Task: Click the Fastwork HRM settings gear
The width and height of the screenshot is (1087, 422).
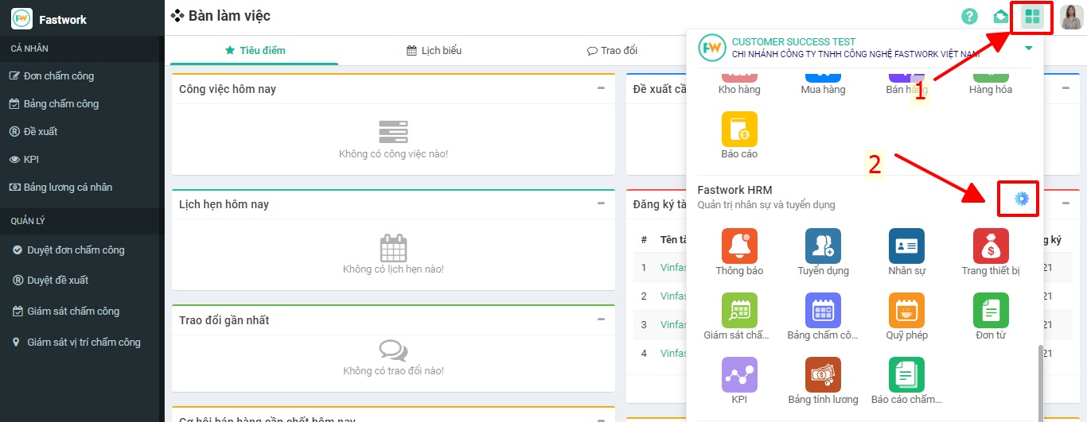Action: tap(1022, 199)
